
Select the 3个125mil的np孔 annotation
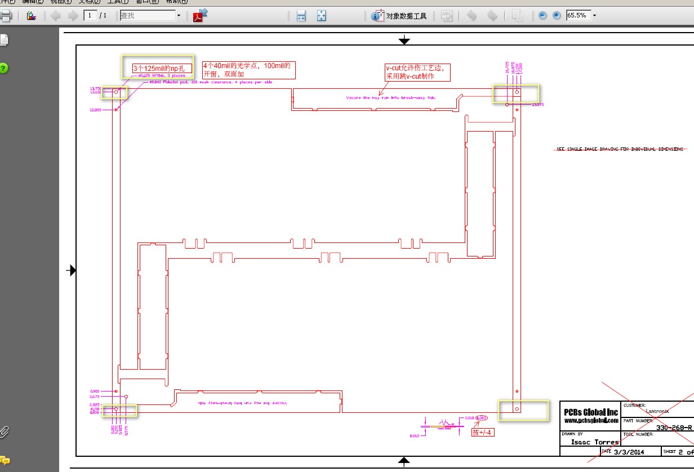pyautogui.click(x=162, y=69)
